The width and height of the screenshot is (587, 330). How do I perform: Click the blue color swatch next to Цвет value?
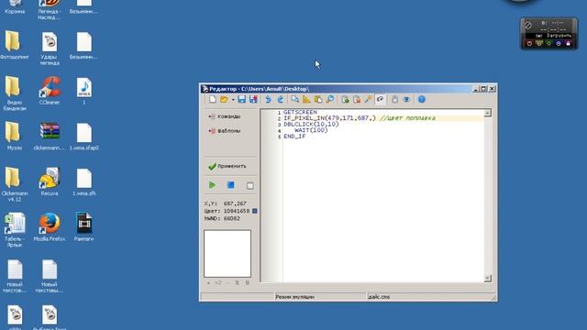[x=255, y=211]
